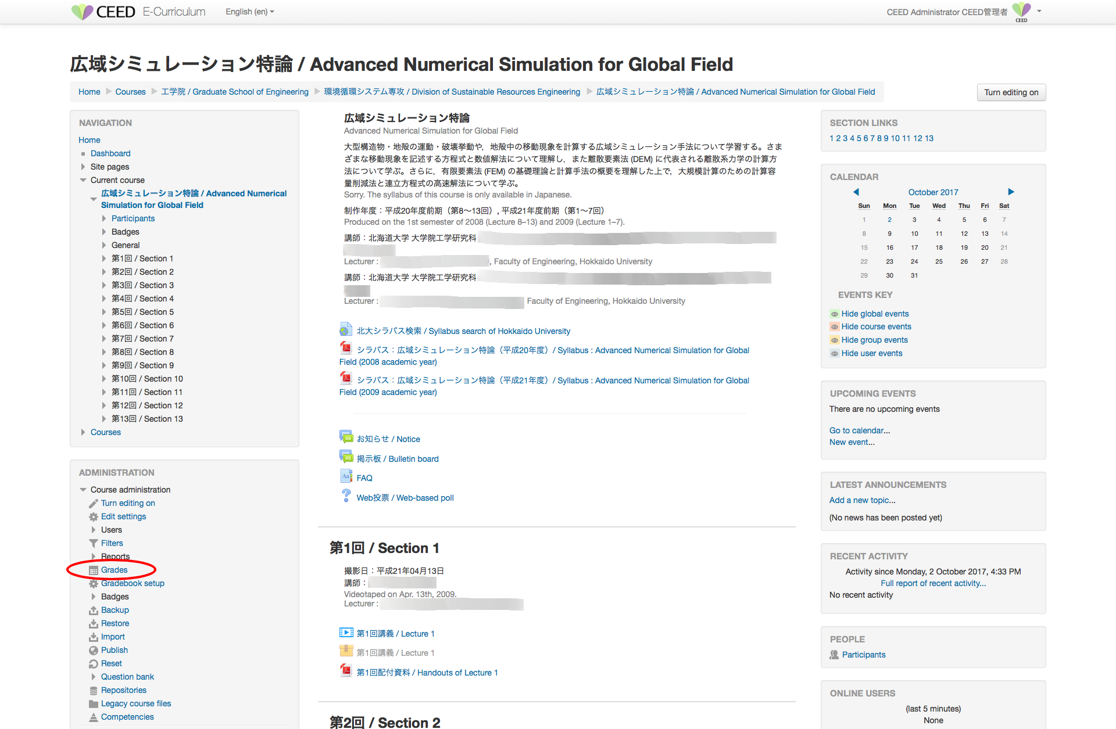Go to next month in calendar
This screenshot has width=1116, height=729.
(1011, 192)
